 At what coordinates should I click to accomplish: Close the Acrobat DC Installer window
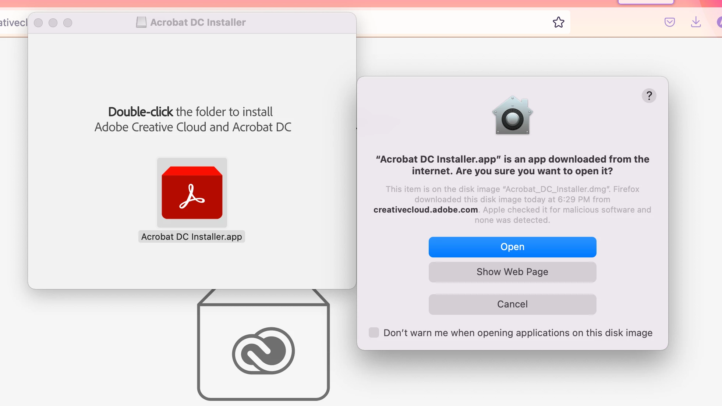[38, 23]
